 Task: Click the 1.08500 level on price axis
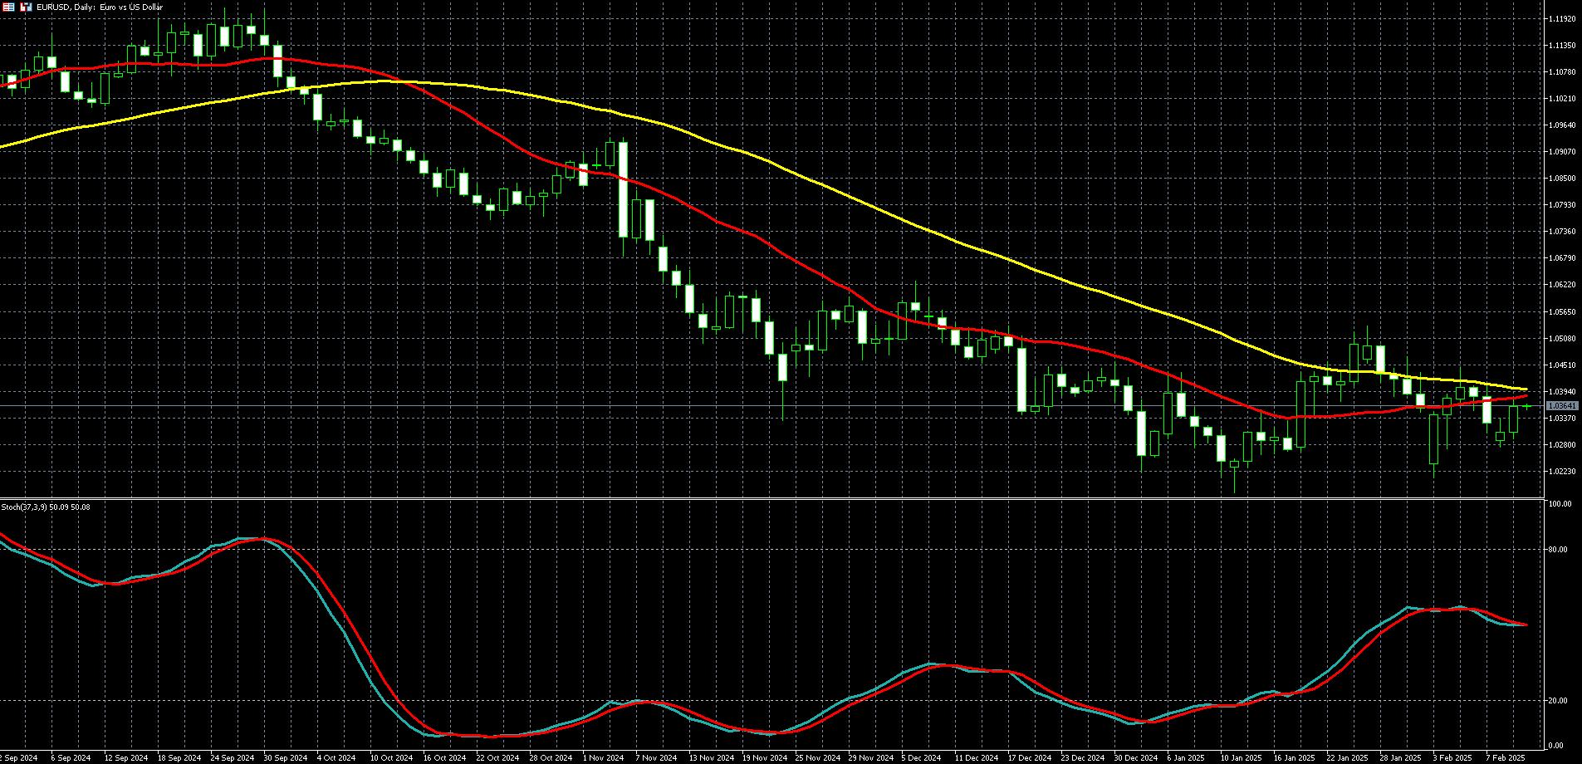point(1562,179)
